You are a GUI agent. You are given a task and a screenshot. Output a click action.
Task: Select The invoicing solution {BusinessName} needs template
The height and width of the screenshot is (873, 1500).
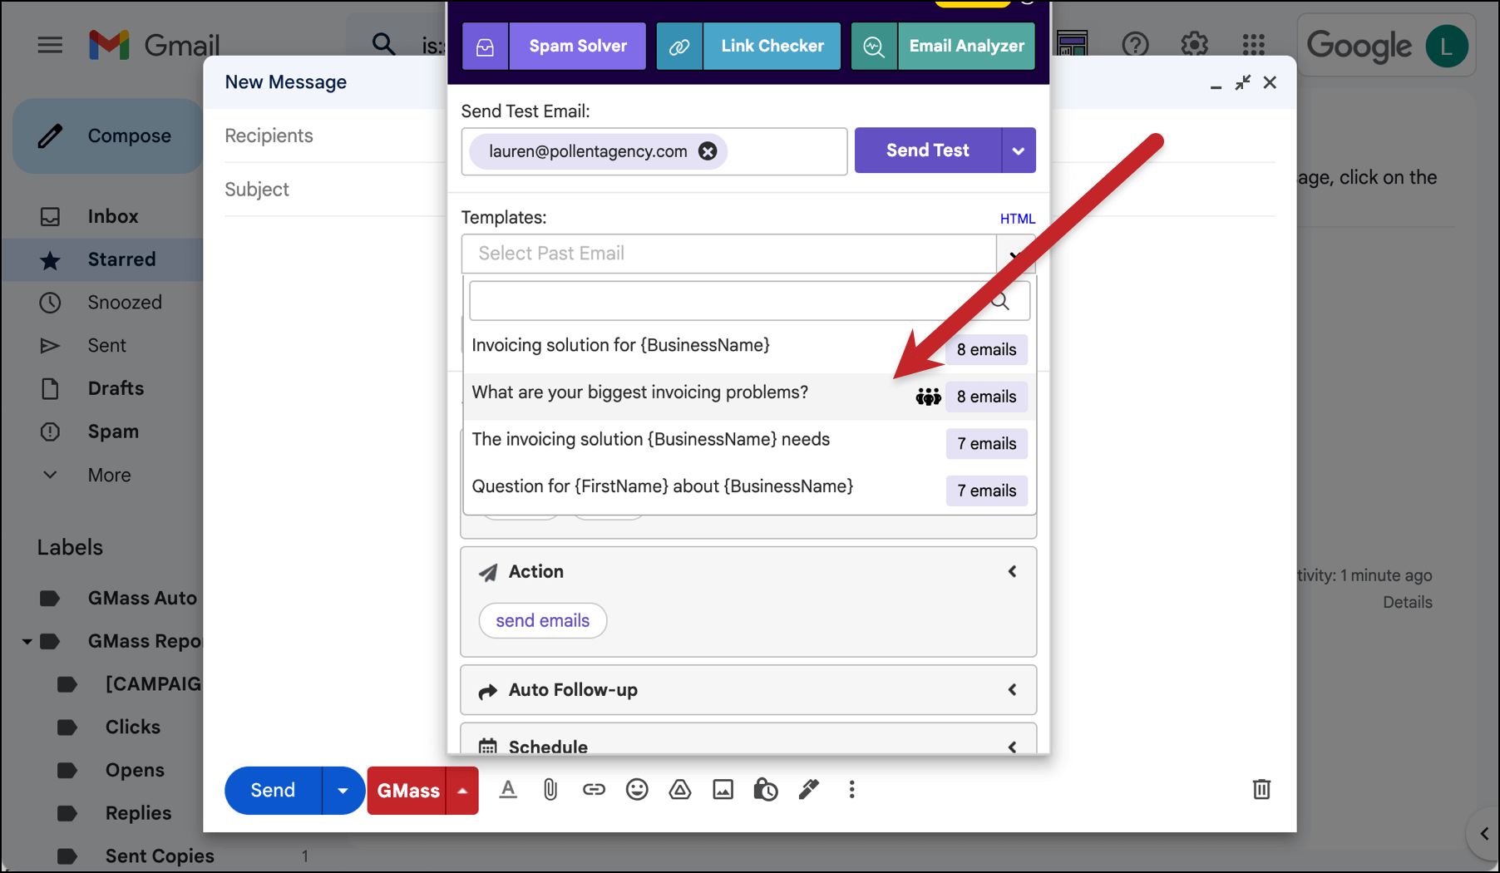point(749,442)
